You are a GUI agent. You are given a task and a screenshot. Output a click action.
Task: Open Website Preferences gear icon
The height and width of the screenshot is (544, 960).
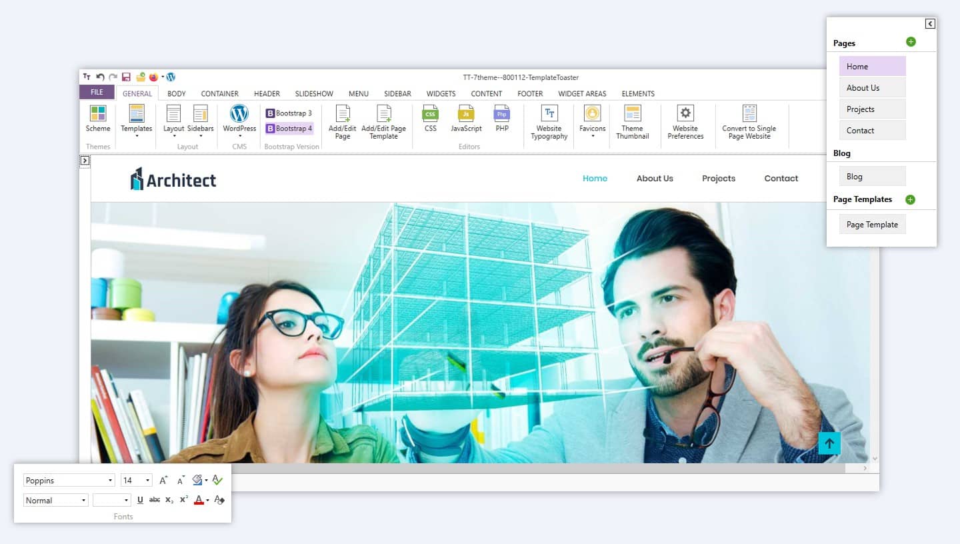685,114
